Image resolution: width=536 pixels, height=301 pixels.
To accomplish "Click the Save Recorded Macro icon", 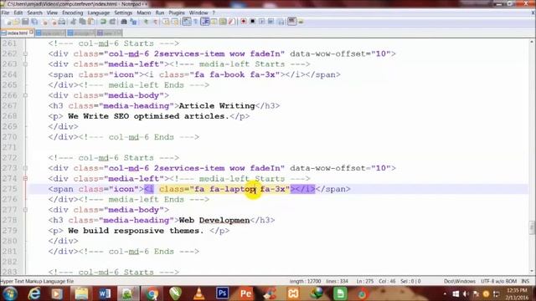I will pyautogui.click(x=281, y=22).
